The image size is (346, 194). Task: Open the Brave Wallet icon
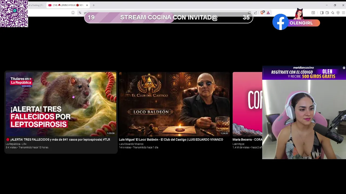[x=327, y=13]
